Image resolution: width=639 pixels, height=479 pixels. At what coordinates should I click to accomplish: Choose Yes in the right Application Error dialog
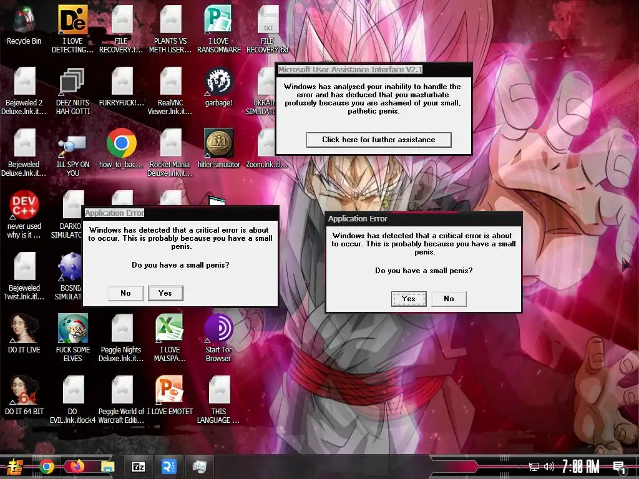coord(408,299)
